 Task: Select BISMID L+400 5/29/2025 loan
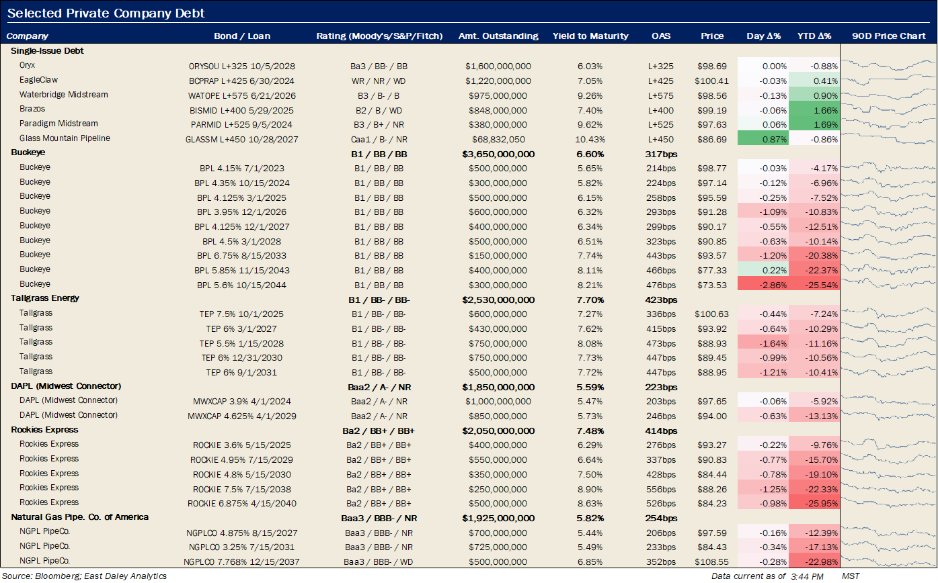pos(242,110)
